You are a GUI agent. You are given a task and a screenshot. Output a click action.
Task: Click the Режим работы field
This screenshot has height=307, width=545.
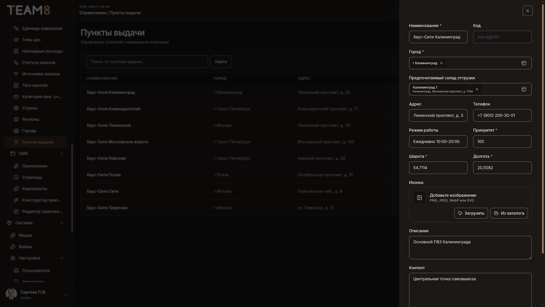[x=438, y=142]
